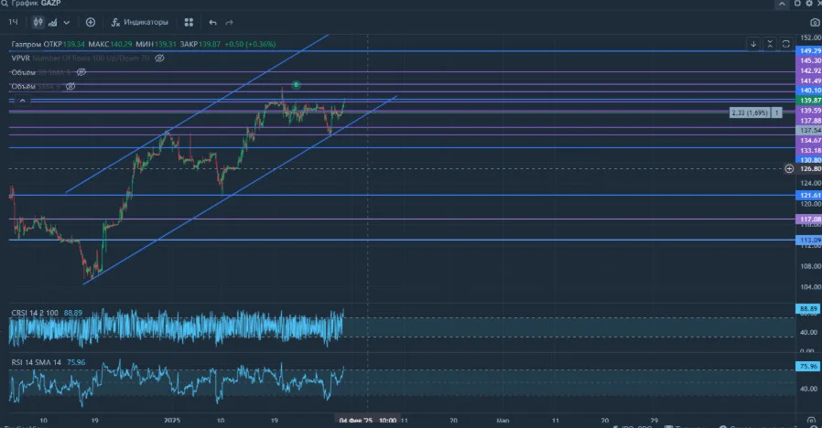
Task: Click the VPVR indicator name
Action: pos(20,59)
